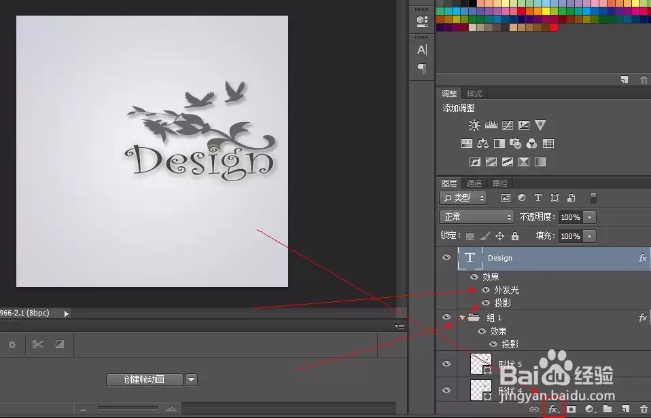
Task: Open the 填充 slider arrow
Action: tap(589, 236)
